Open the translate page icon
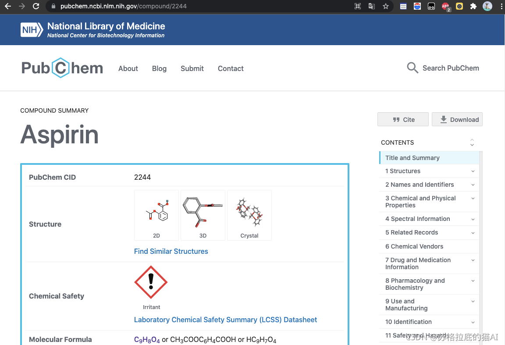505x345 pixels. click(372, 6)
